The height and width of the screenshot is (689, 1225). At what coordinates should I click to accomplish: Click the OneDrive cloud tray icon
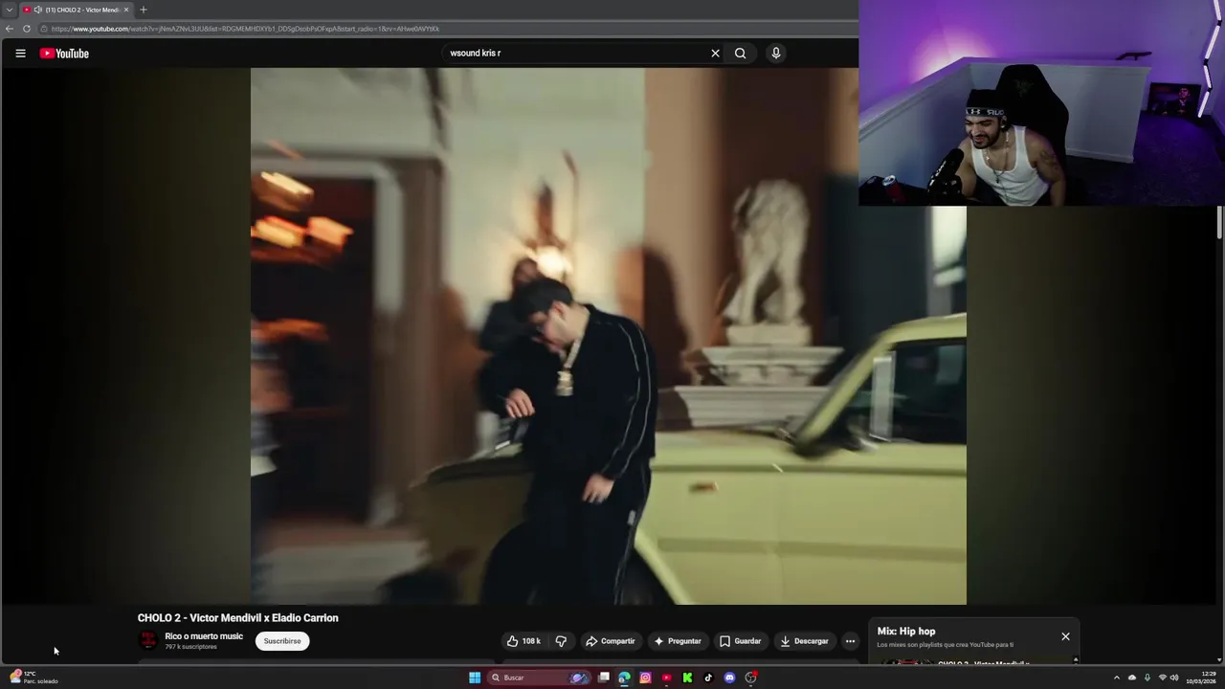coord(1132,678)
